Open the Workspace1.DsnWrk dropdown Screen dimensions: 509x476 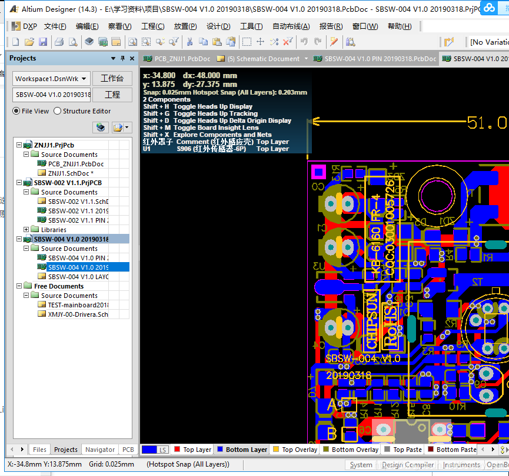(84, 79)
